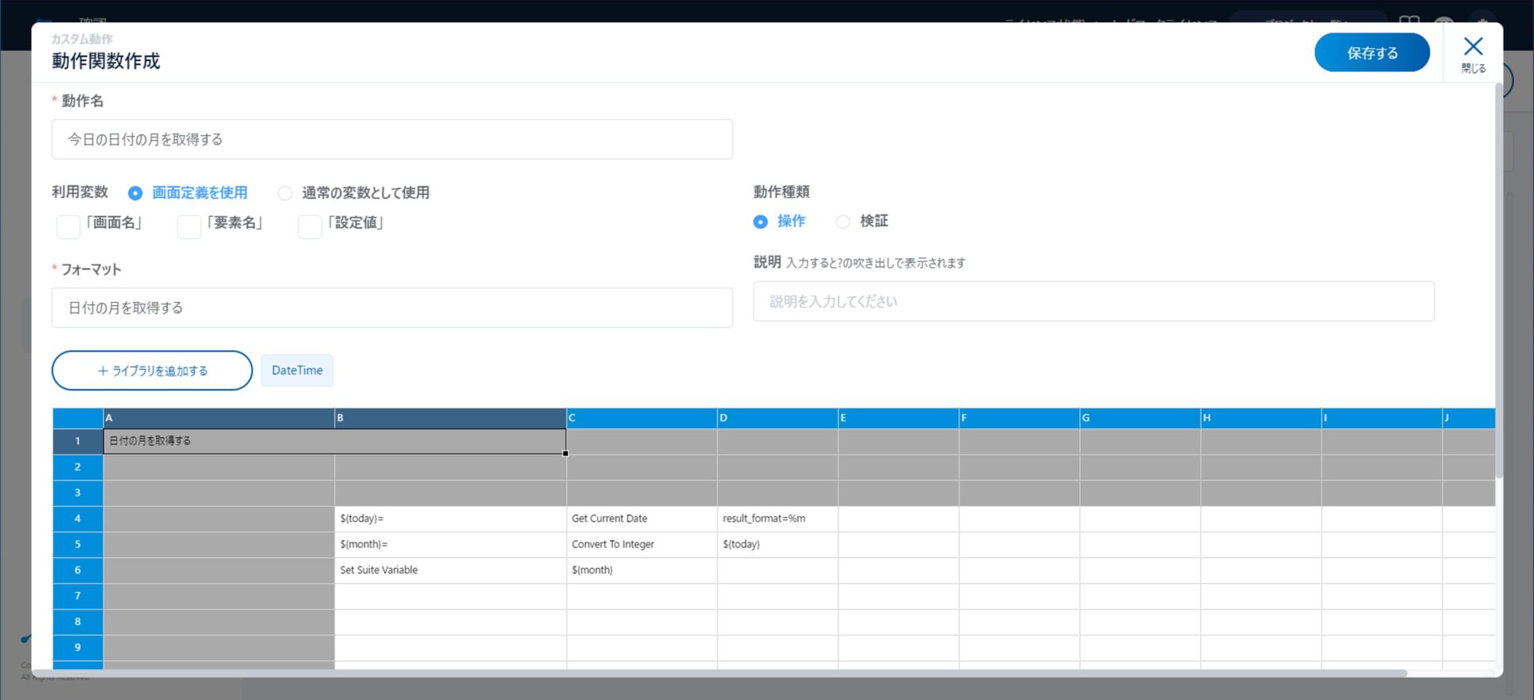Select the Convert To Integer cell
This screenshot has height=700, width=1534.
(642, 544)
